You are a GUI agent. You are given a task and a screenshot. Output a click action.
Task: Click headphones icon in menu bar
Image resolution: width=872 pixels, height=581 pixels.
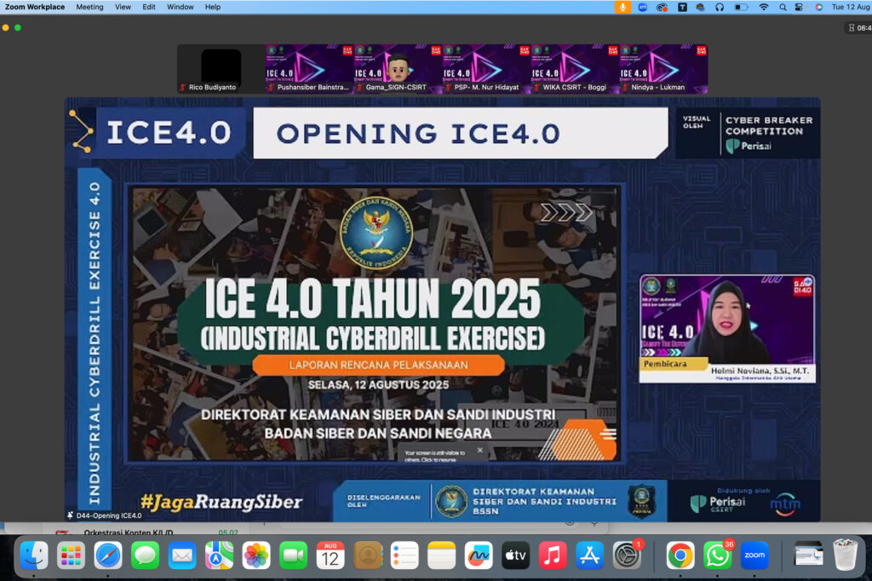pyautogui.click(x=719, y=7)
